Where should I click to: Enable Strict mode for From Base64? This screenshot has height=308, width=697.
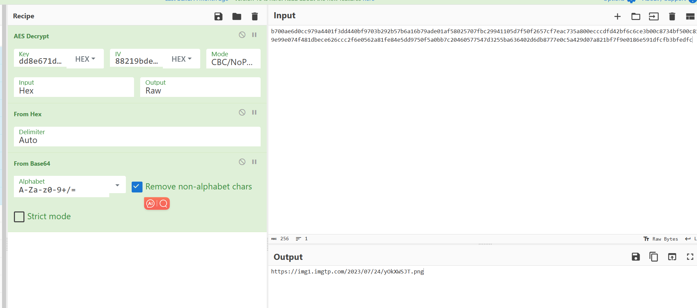[x=19, y=217]
